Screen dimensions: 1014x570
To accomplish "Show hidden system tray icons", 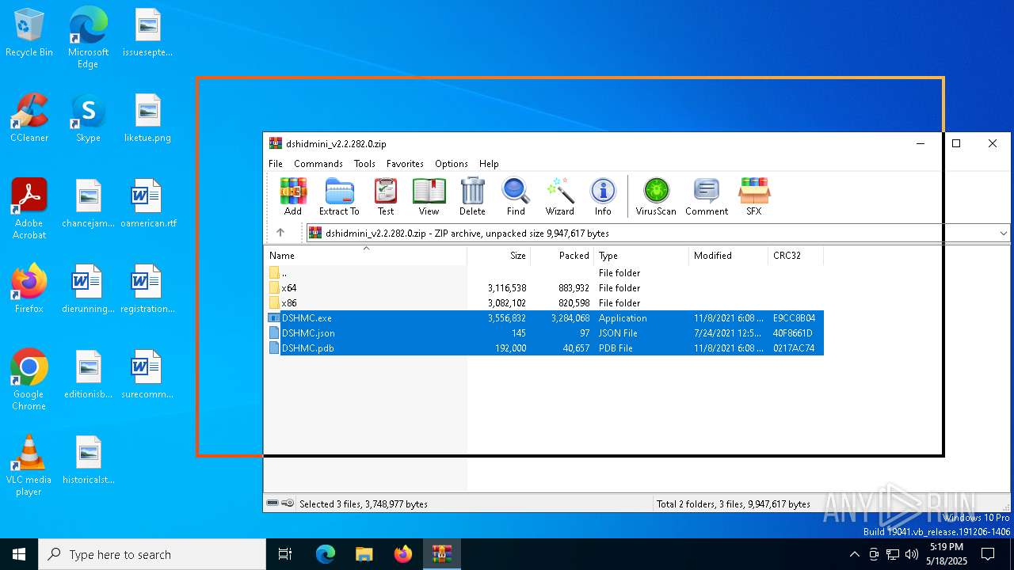I will pos(854,554).
